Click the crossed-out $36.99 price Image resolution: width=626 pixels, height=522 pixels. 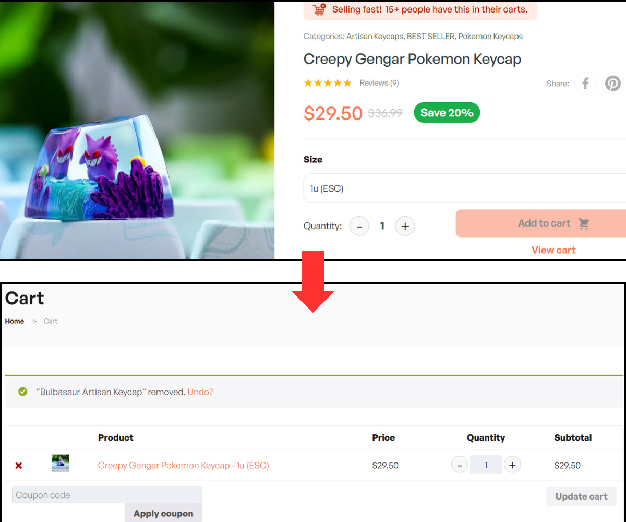click(x=385, y=113)
